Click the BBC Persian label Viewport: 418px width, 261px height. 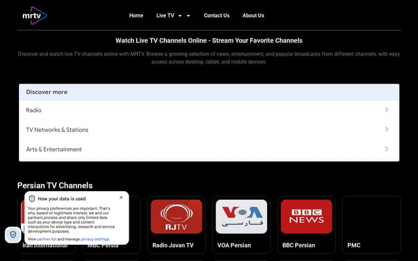pyautogui.click(x=298, y=245)
